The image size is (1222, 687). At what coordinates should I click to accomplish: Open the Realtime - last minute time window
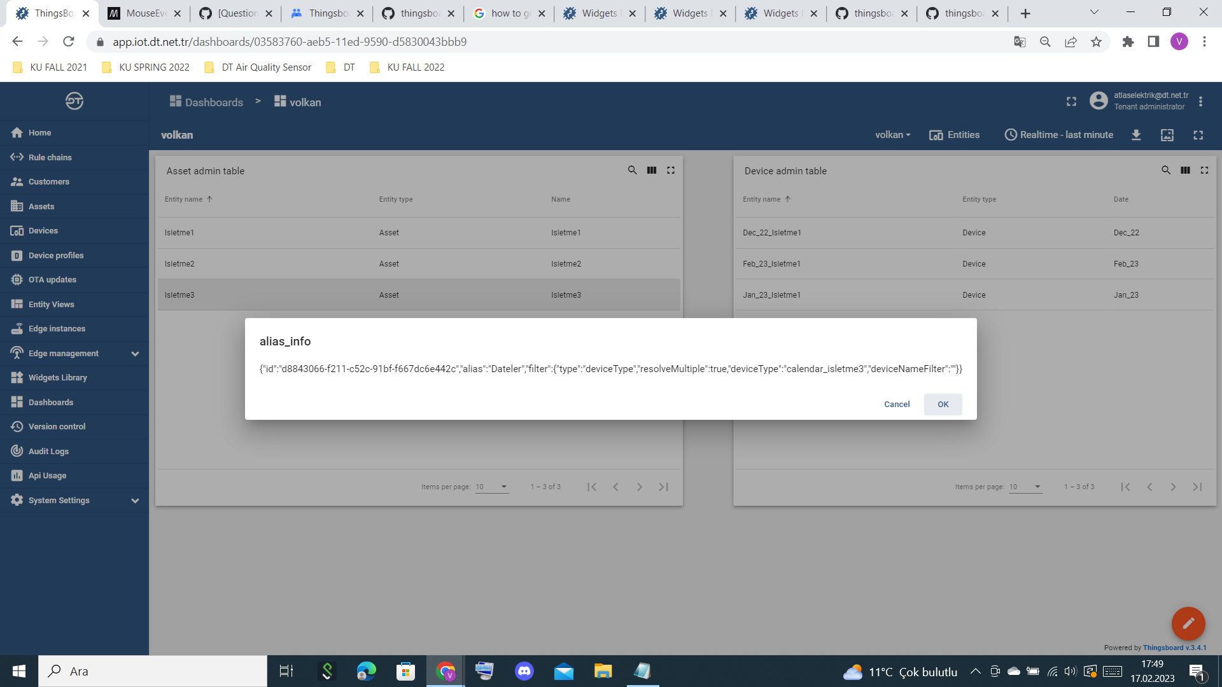pos(1058,135)
